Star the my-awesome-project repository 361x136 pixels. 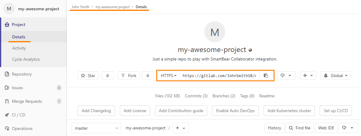(88, 76)
